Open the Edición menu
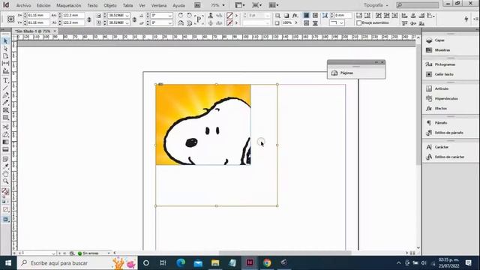The height and width of the screenshot is (270, 480). point(43,5)
